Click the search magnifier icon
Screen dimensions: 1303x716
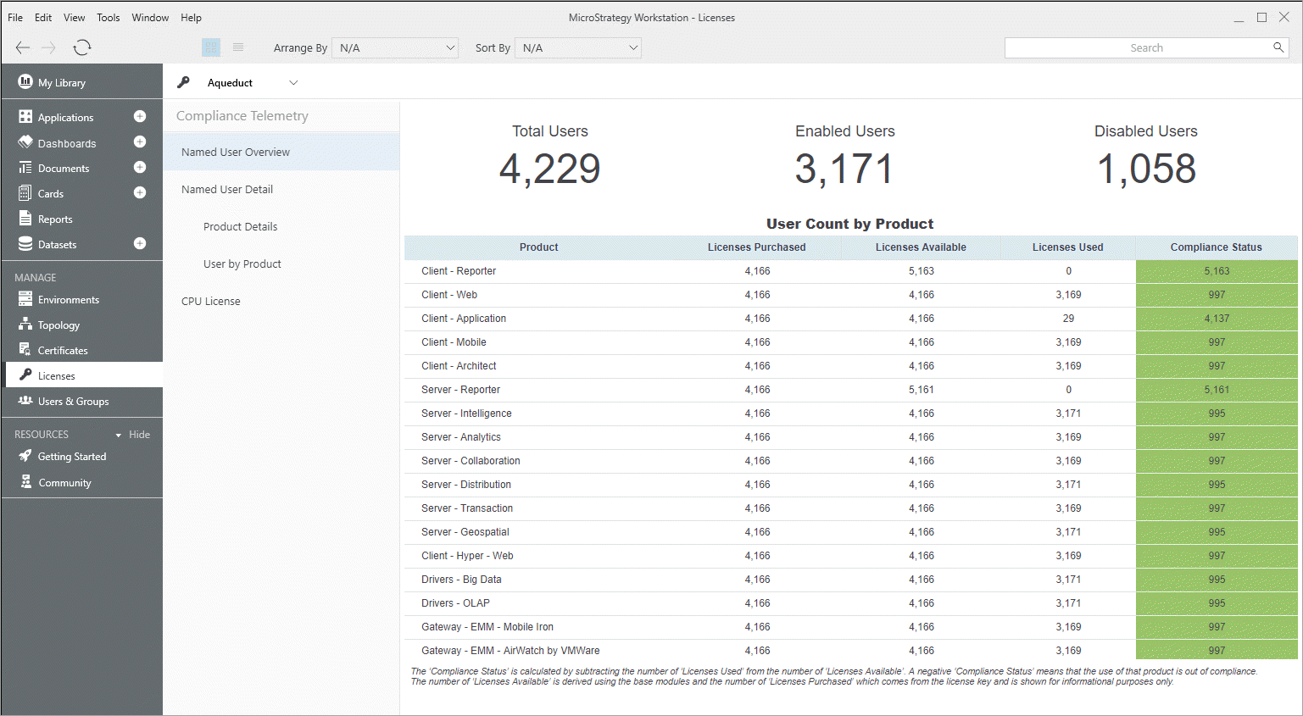[1278, 47]
